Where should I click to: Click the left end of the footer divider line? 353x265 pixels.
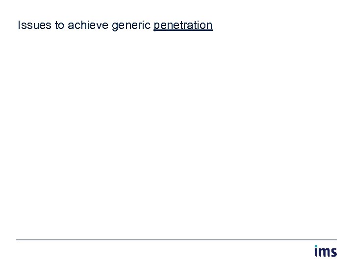click(x=18, y=239)
